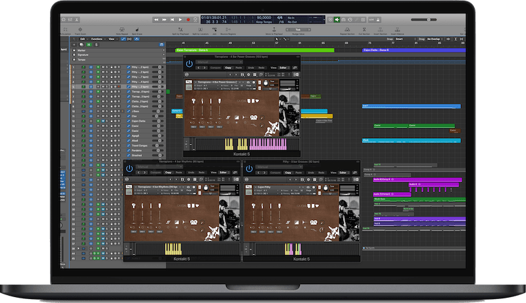The image size is (526, 303).
Task: Click the Insert Section toolbar icon
Action: coord(380,30)
